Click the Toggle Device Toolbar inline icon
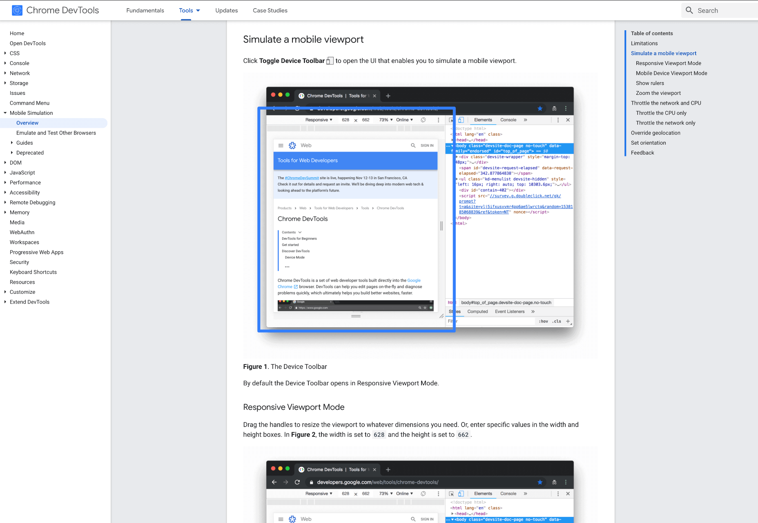 [x=330, y=61]
